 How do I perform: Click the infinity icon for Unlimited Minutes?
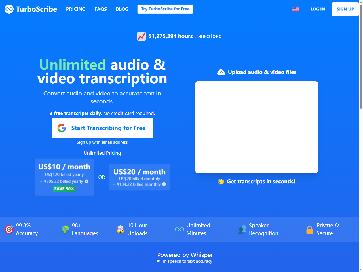tap(180, 229)
